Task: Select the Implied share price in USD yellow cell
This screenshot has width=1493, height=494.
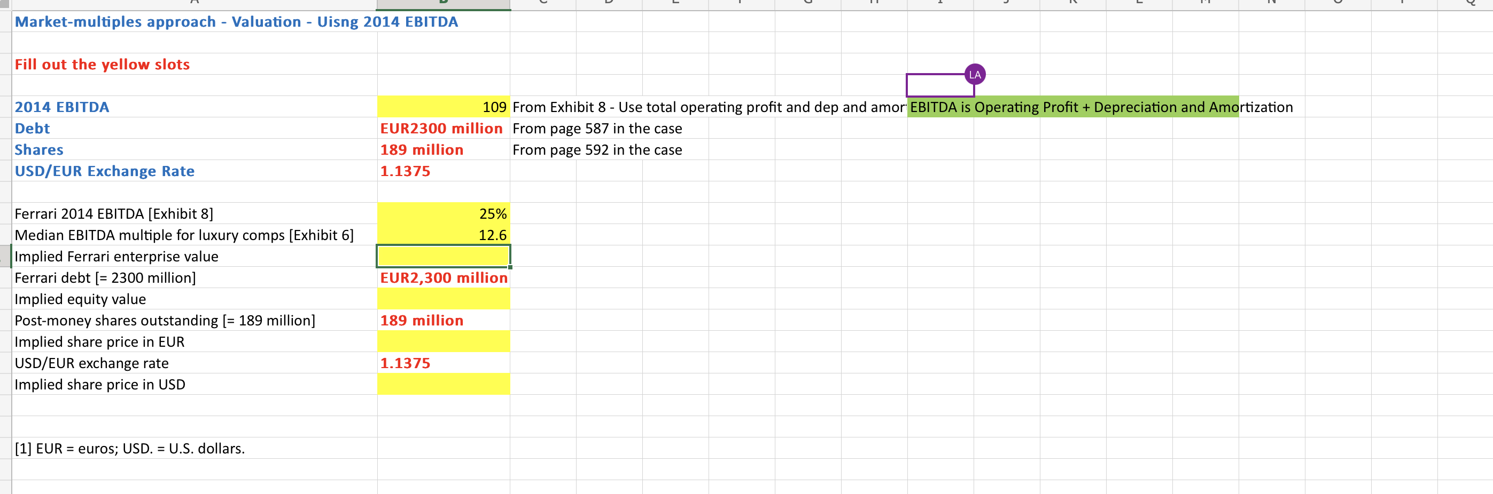Action: coord(444,384)
